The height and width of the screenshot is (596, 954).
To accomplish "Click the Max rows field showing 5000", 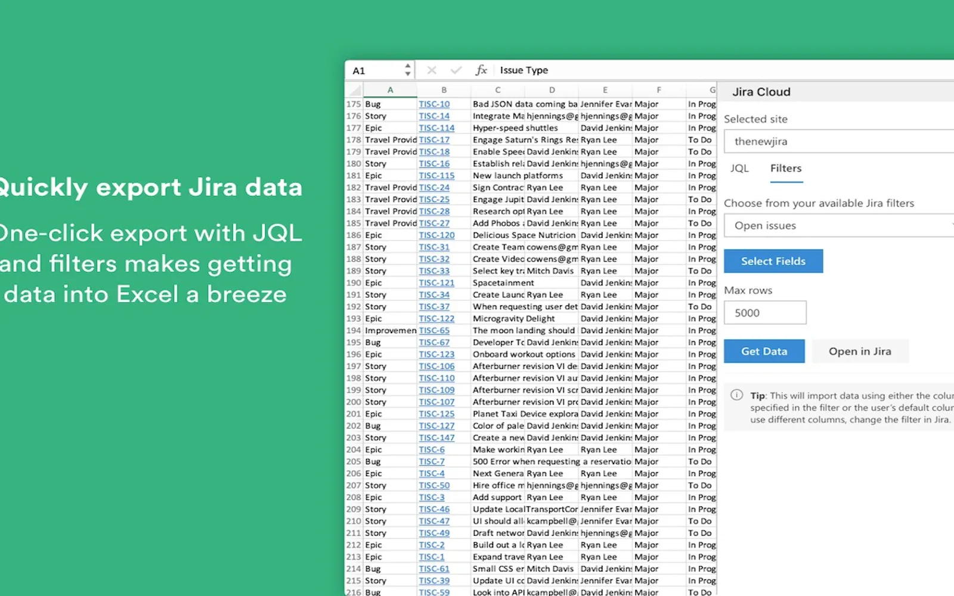I will tap(765, 313).
